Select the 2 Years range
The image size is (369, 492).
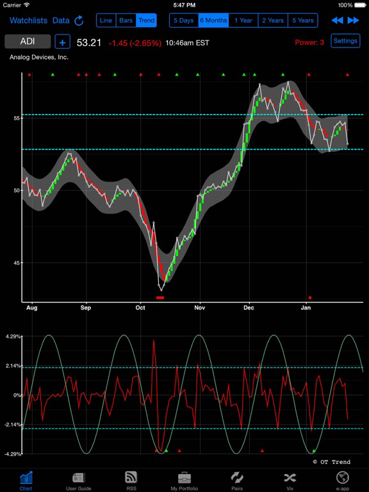coord(273,20)
